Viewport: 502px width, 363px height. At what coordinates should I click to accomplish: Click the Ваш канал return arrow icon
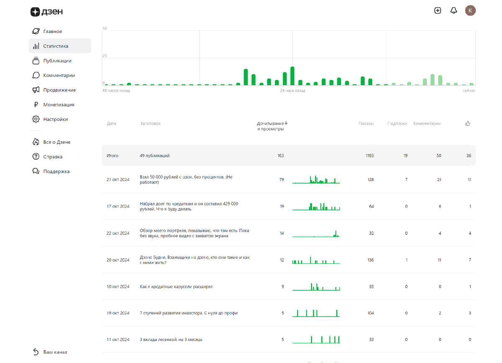point(36,352)
